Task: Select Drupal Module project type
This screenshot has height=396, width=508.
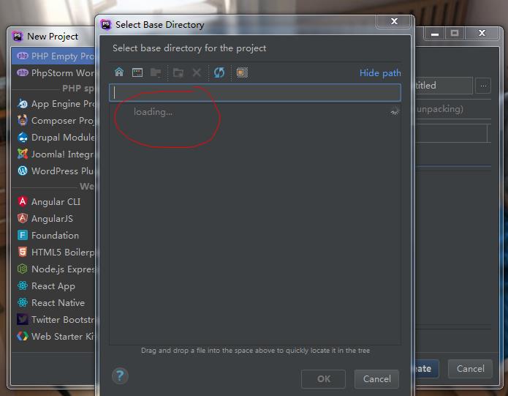Action: pyautogui.click(x=53, y=138)
